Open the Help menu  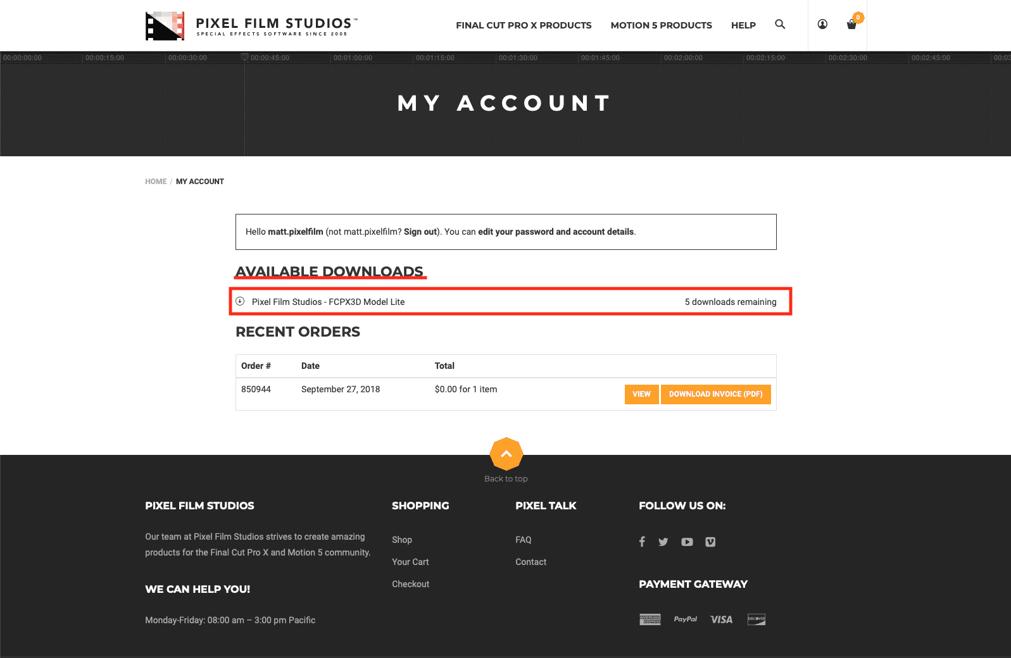click(x=743, y=25)
